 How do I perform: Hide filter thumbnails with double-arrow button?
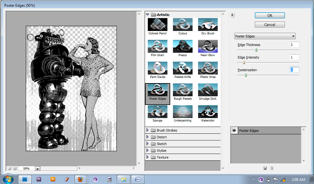click(x=232, y=15)
